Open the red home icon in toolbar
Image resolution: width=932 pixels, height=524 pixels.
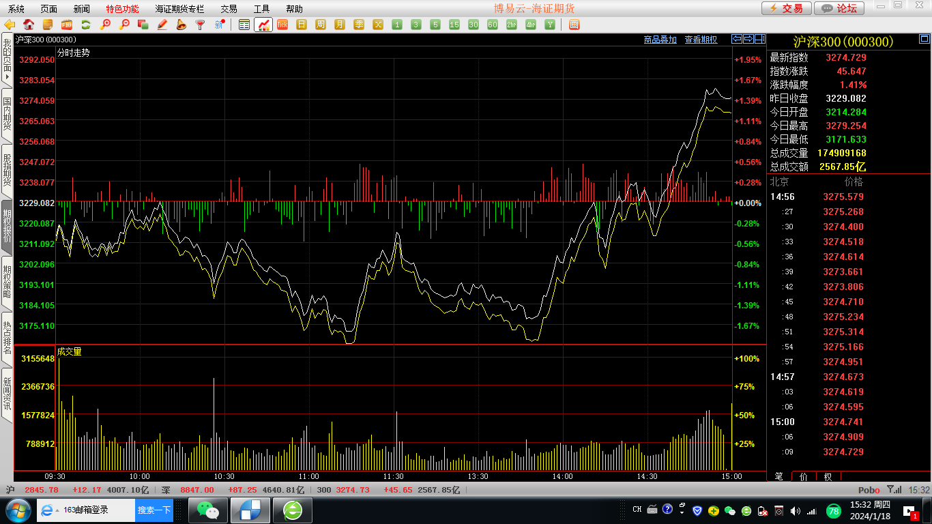point(29,25)
